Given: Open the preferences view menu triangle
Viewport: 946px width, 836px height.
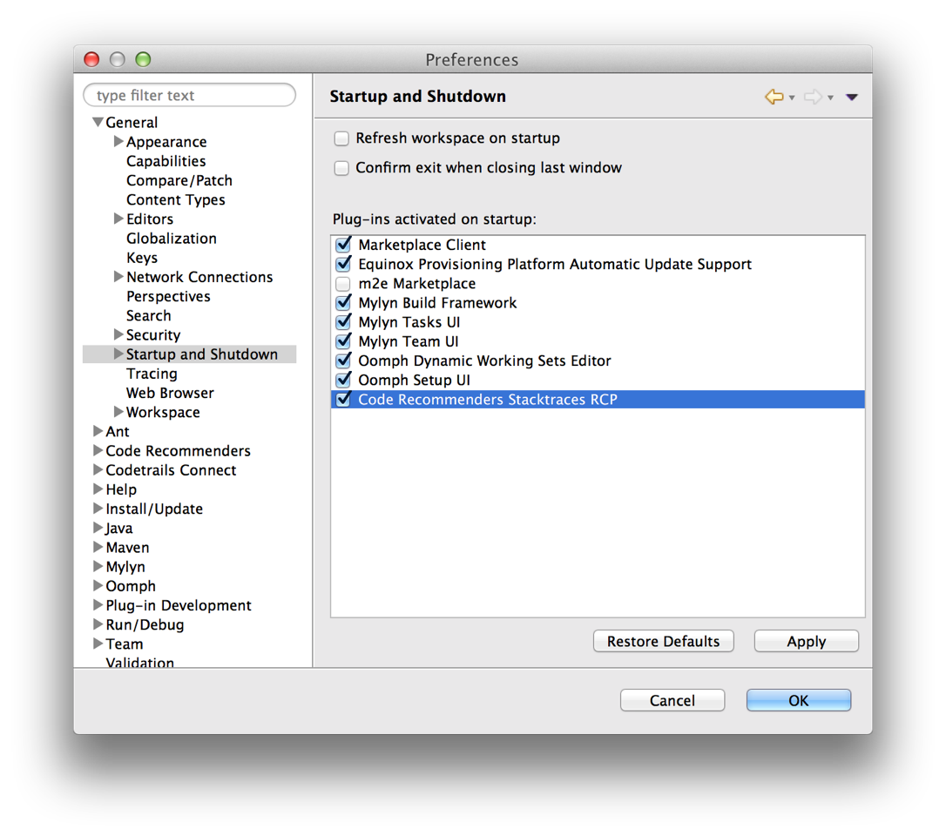Looking at the screenshot, I should coord(852,98).
